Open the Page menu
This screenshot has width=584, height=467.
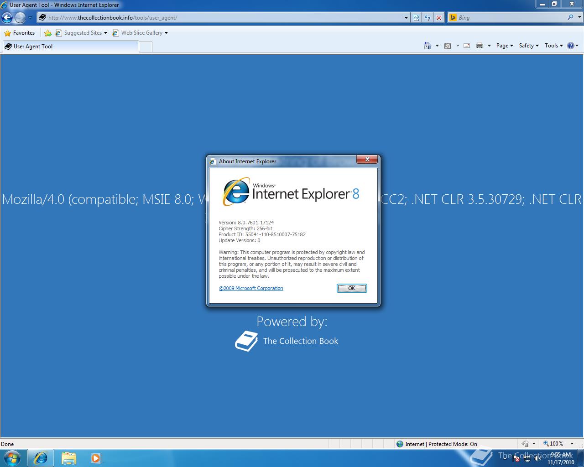(503, 46)
